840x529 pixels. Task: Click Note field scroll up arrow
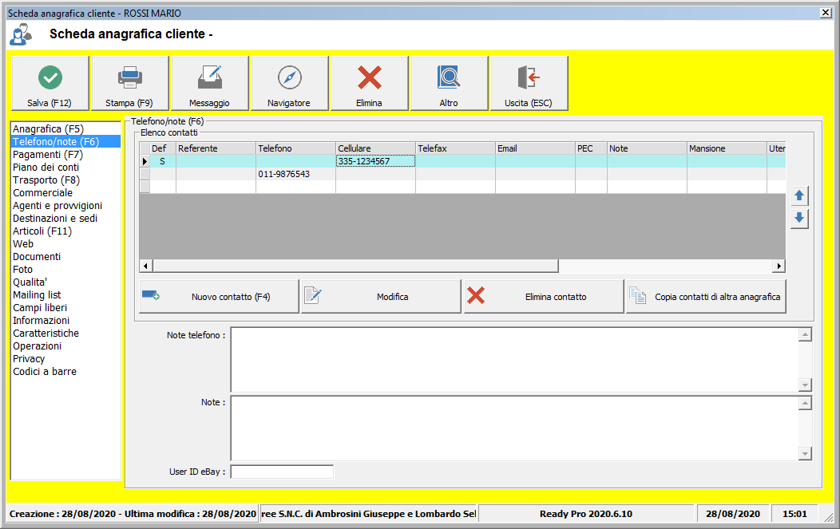pos(805,403)
